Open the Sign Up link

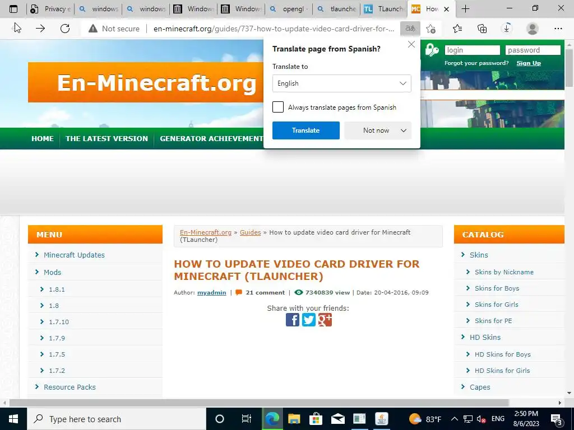(x=529, y=63)
